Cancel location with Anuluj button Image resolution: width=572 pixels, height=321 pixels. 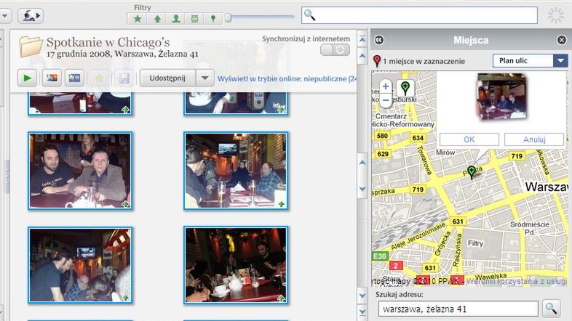pyautogui.click(x=534, y=139)
